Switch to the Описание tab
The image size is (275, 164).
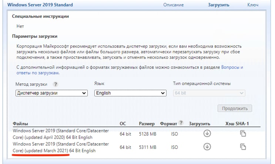tap(174, 5)
